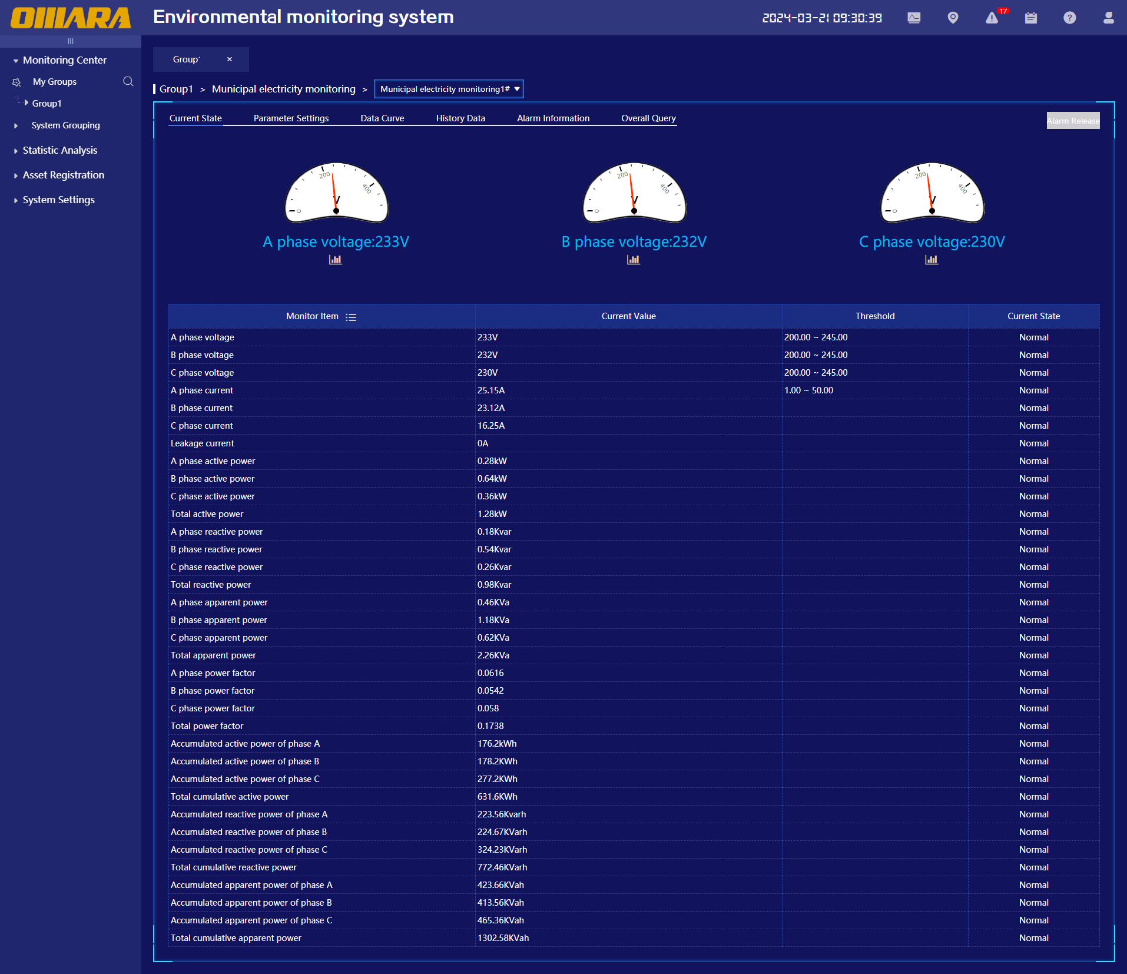Click the Monitor Item list filter icon

click(351, 317)
